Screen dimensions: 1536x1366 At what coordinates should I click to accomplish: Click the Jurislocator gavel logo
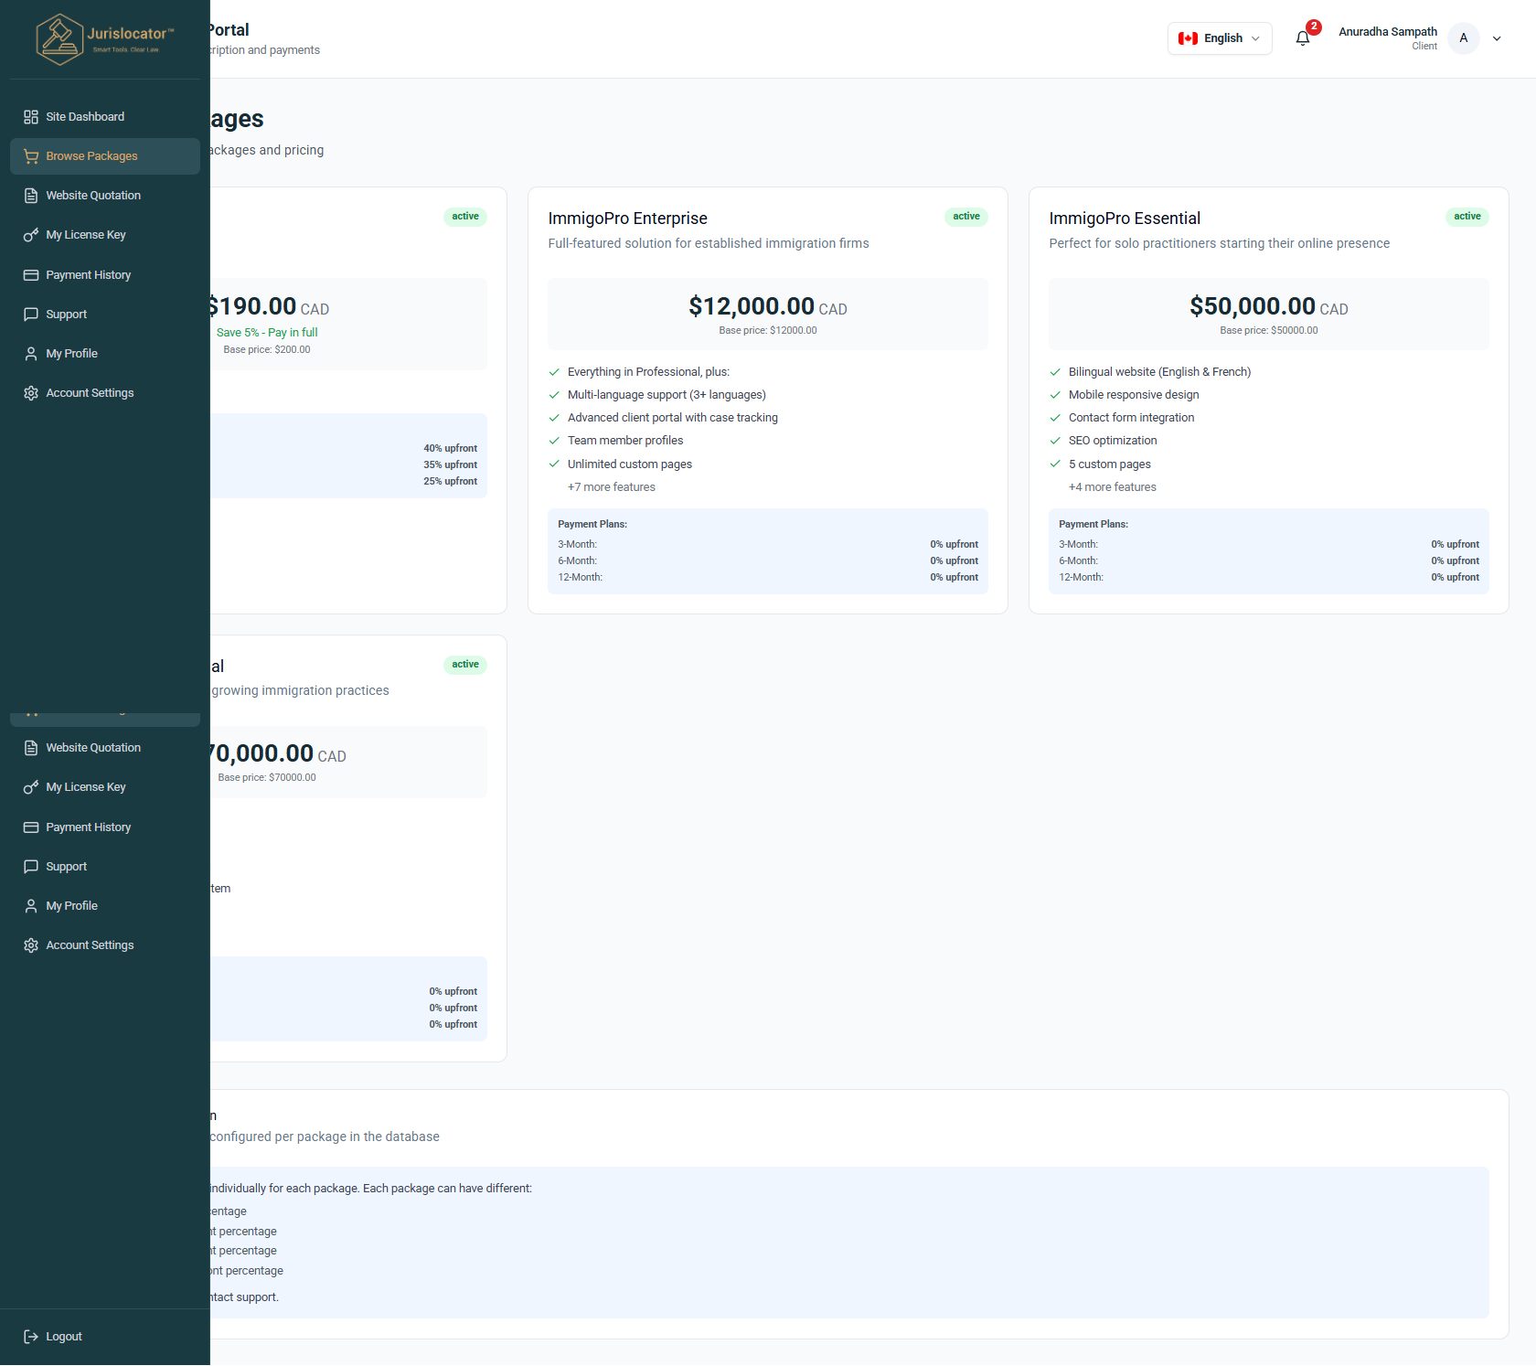pyautogui.click(x=59, y=39)
